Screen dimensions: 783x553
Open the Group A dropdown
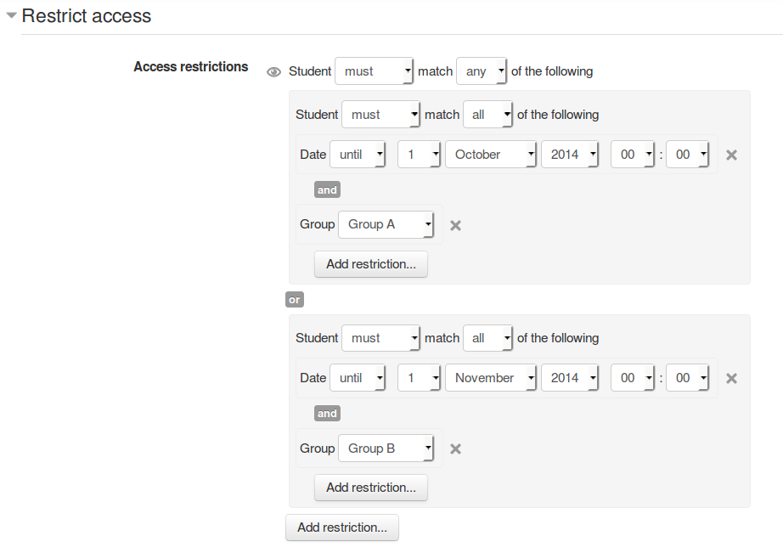coord(386,224)
